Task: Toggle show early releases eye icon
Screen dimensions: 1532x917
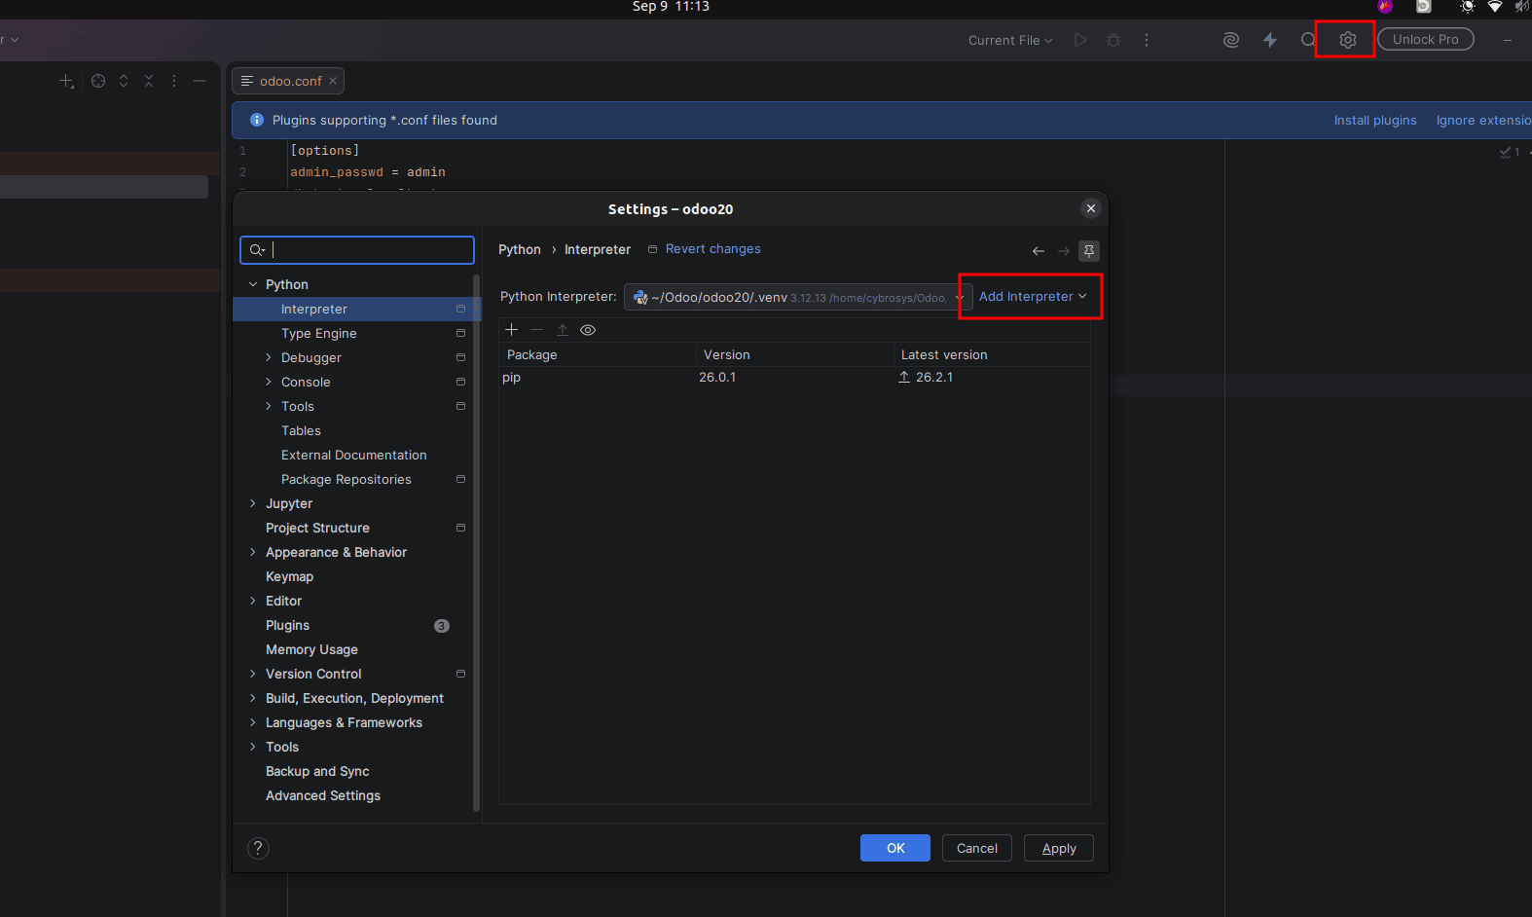Action: (588, 330)
